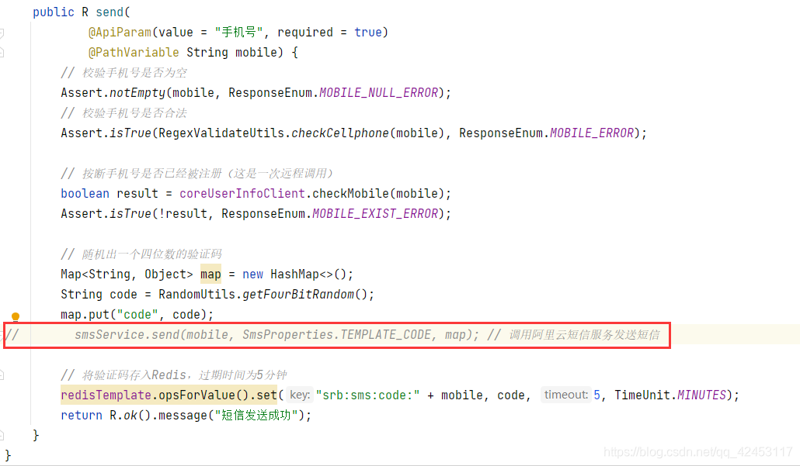Click the RandomUtils class name
800x466 pixels.
(197, 295)
